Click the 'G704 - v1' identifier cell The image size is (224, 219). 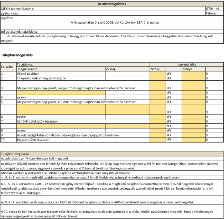coord(214,9)
